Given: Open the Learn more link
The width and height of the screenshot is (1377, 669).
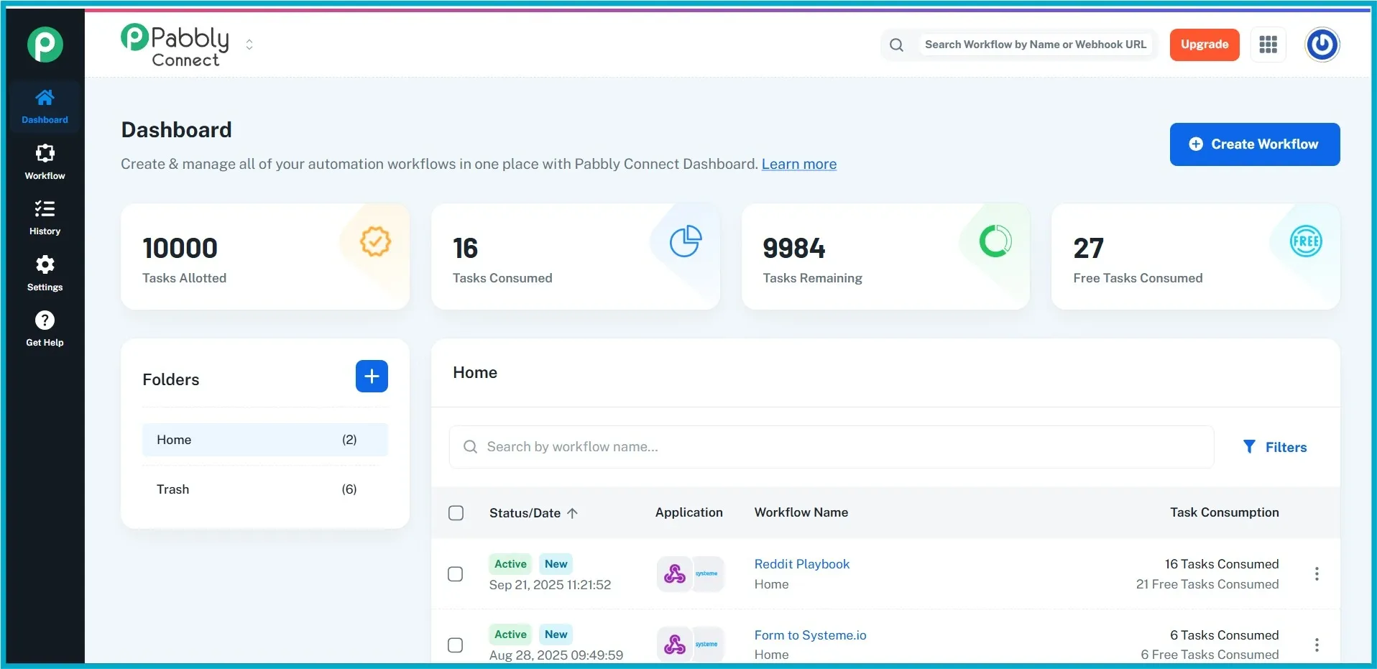Looking at the screenshot, I should [x=798, y=164].
